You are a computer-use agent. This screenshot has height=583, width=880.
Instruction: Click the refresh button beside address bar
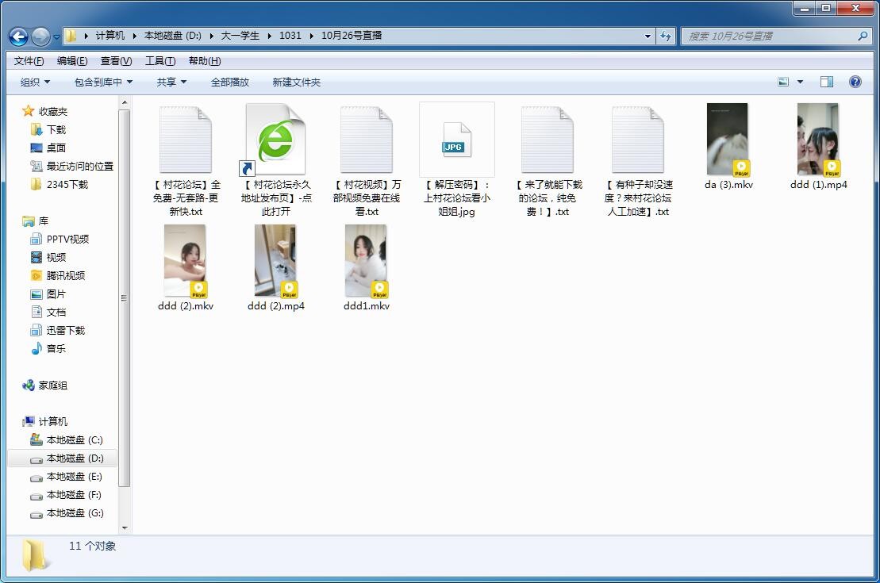pos(665,36)
